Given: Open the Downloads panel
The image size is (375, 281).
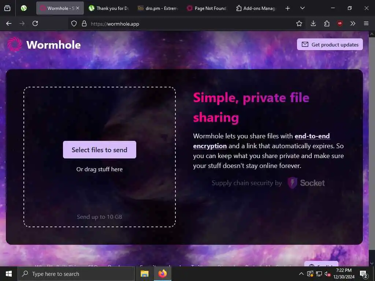Looking at the screenshot, I should click(x=313, y=24).
